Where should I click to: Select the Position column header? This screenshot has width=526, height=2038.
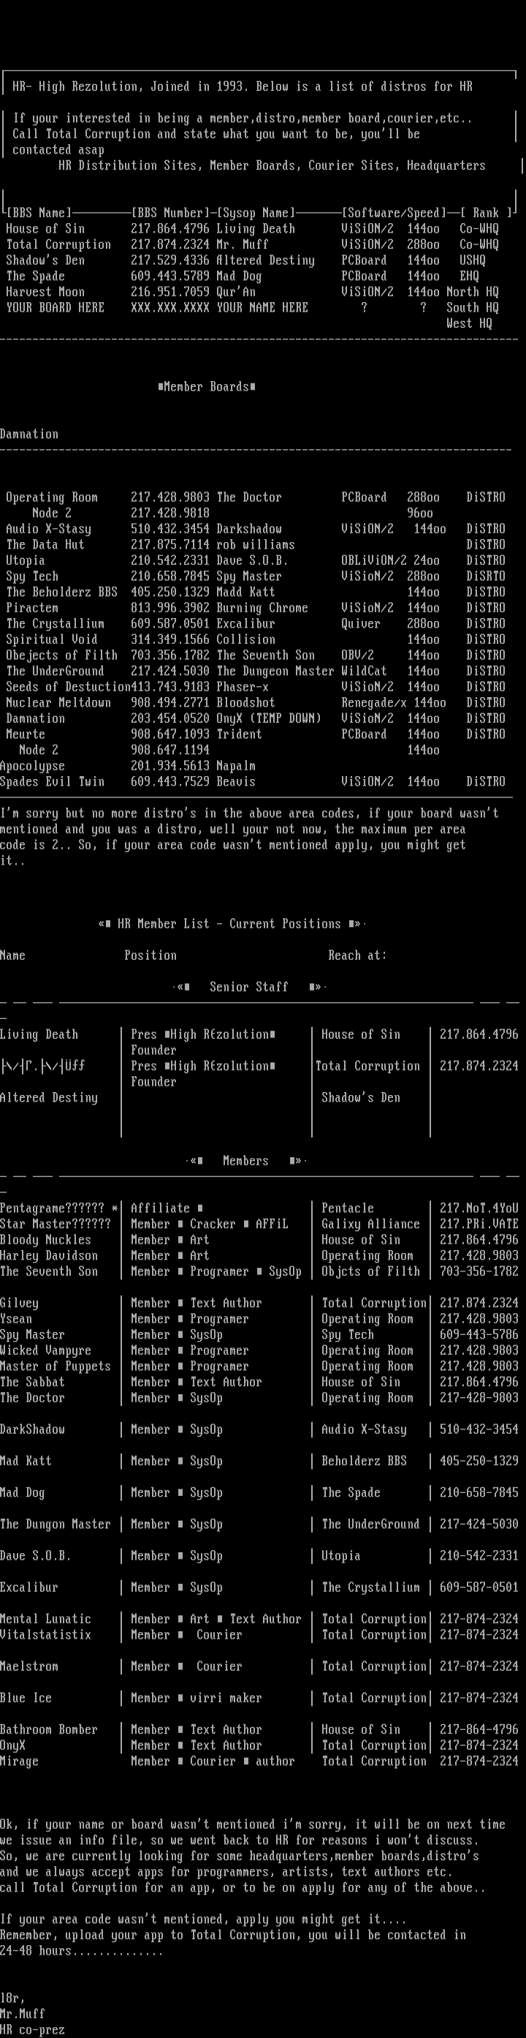pos(150,955)
